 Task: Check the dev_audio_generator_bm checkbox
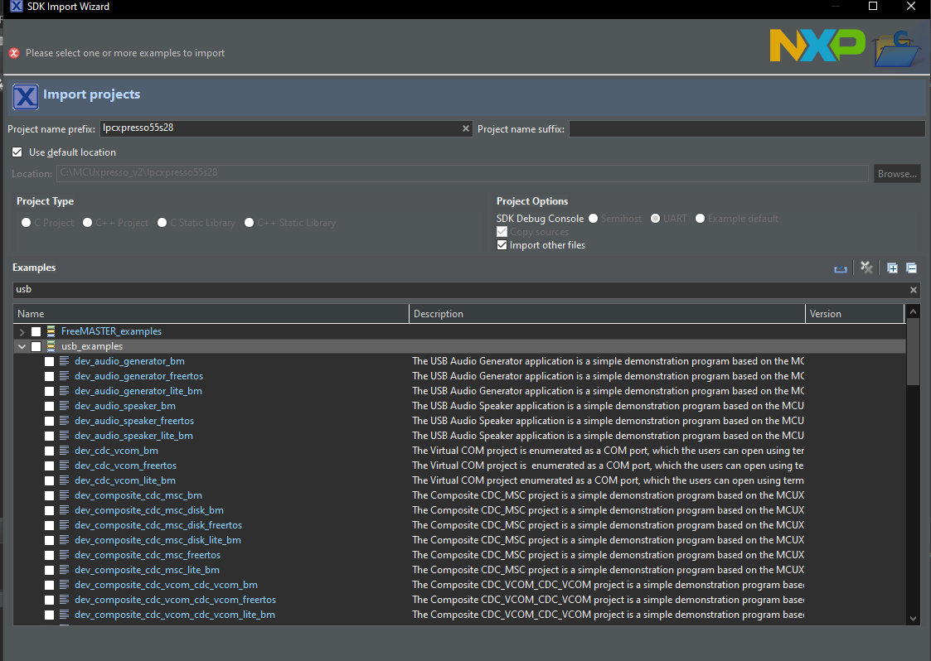[49, 361]
